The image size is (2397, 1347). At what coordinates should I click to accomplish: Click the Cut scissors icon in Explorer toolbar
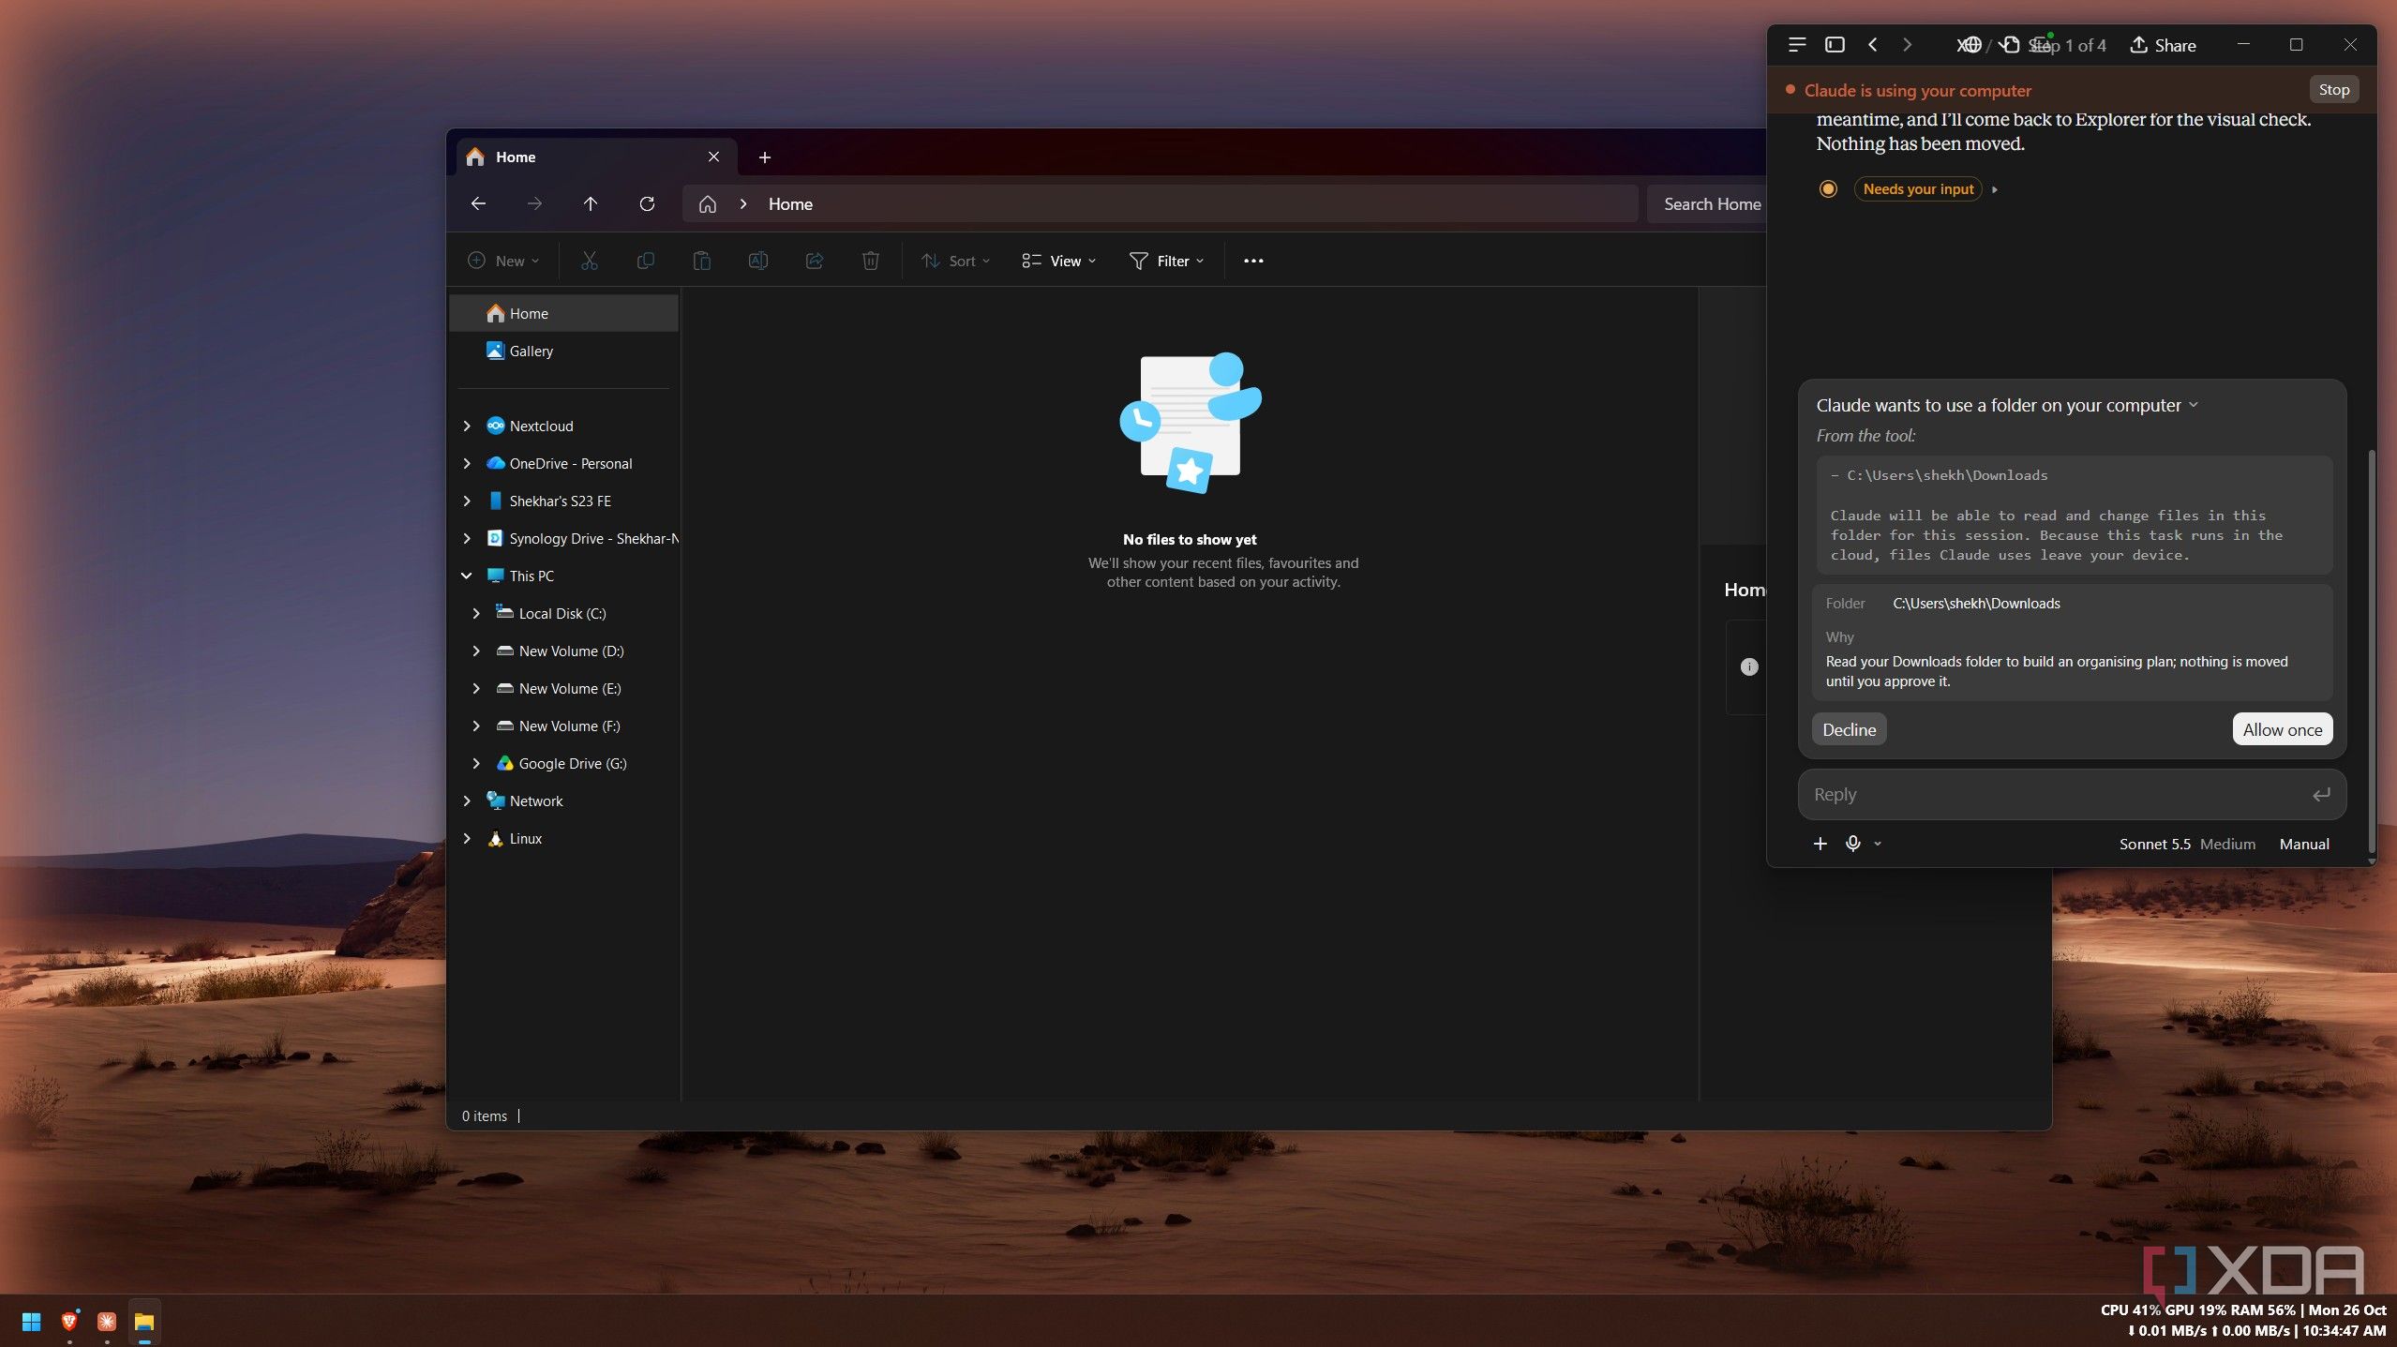[x=589, y=261]
